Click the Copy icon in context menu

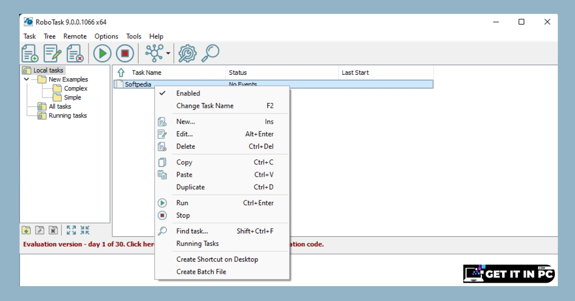pos(162,162)
